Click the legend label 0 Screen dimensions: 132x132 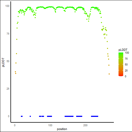pyautogui.click(x=125, y=76)
